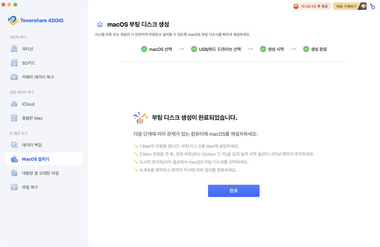
Task: Open the 파일 복구 label
Action: point(30,187)
